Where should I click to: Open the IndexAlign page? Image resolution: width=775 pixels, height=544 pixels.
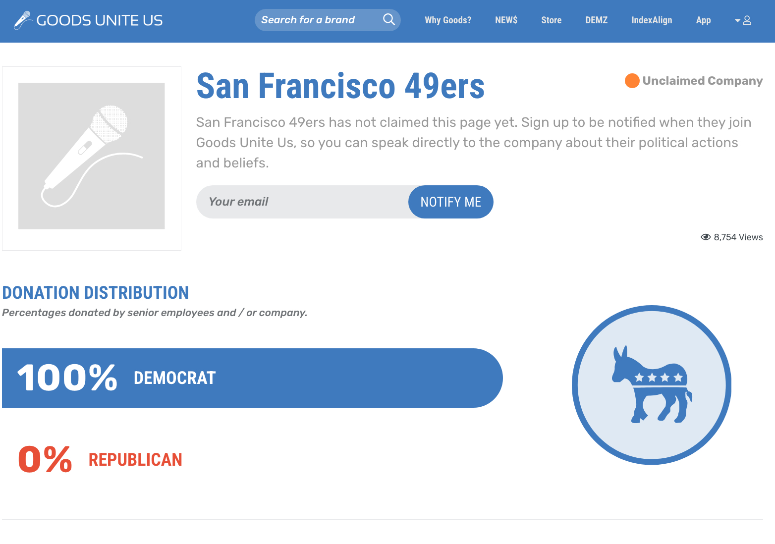(x=652, y=20)
